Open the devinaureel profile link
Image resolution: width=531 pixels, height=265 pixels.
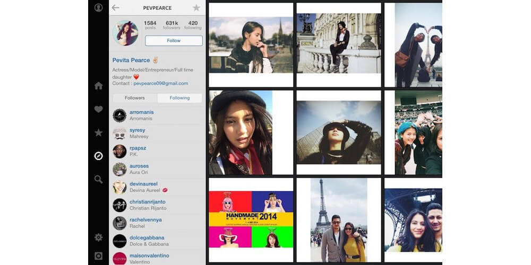(143, 183)
